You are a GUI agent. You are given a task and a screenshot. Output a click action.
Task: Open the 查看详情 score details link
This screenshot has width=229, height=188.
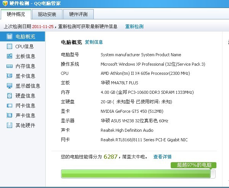[x=162, y=157]
